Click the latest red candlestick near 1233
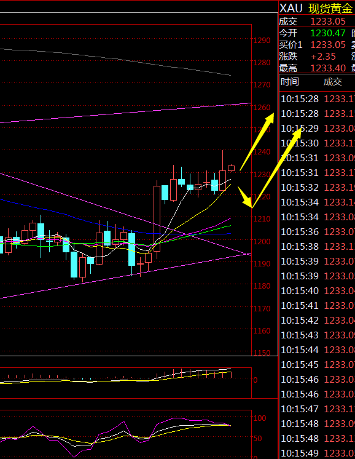 pyautogui.click(x=231, y=168)
